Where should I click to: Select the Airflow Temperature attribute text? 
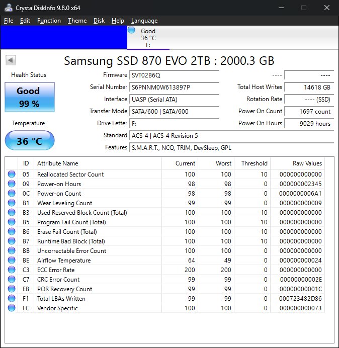pyautogui.click(x=64, y=260)
